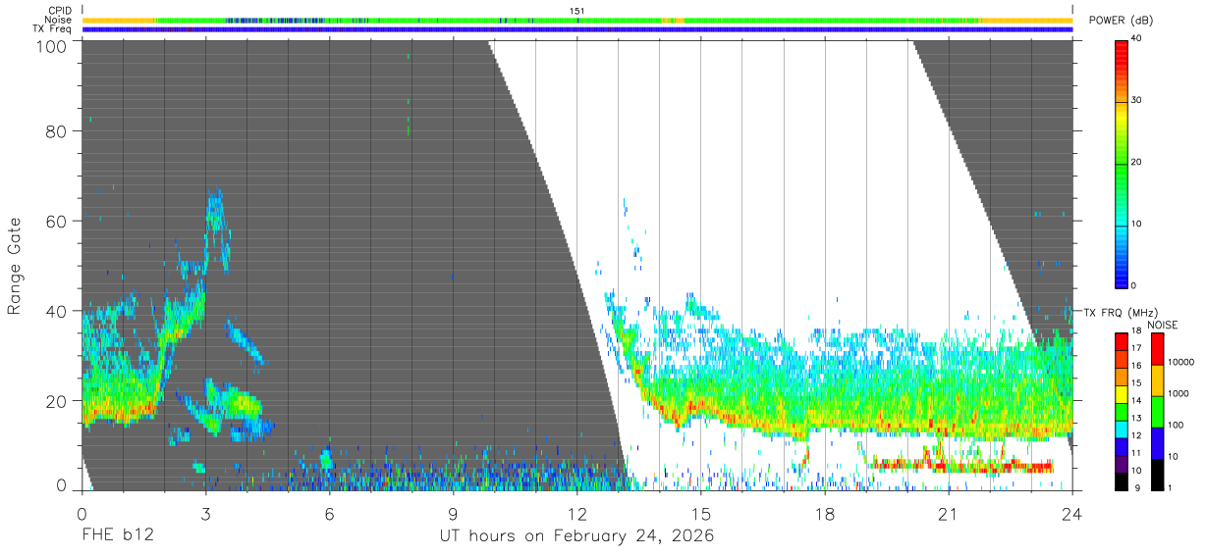Click the POWER (dB) colorbar title
Image resolution: width=1206 pixels, height=556 pixels.
[1122, 21]
